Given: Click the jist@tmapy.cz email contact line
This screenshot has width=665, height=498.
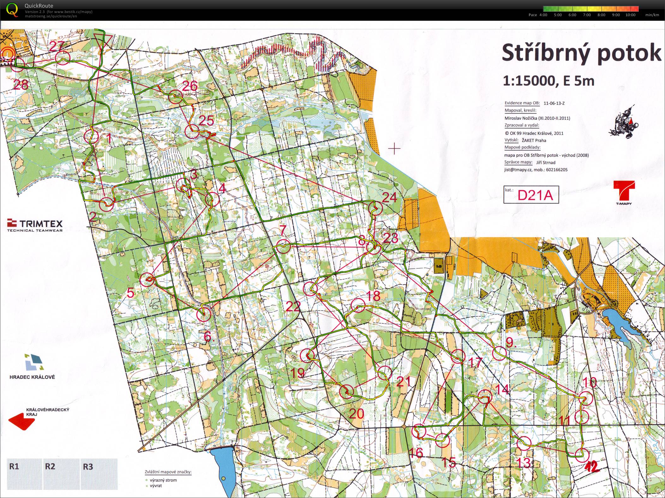Looking at the screenshot, I should coord(536,170).
